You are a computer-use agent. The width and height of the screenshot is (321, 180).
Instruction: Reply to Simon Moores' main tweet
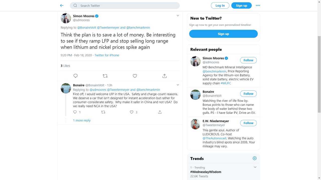75,76
